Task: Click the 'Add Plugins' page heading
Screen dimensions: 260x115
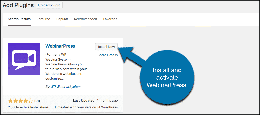Action: coord(18,5)
